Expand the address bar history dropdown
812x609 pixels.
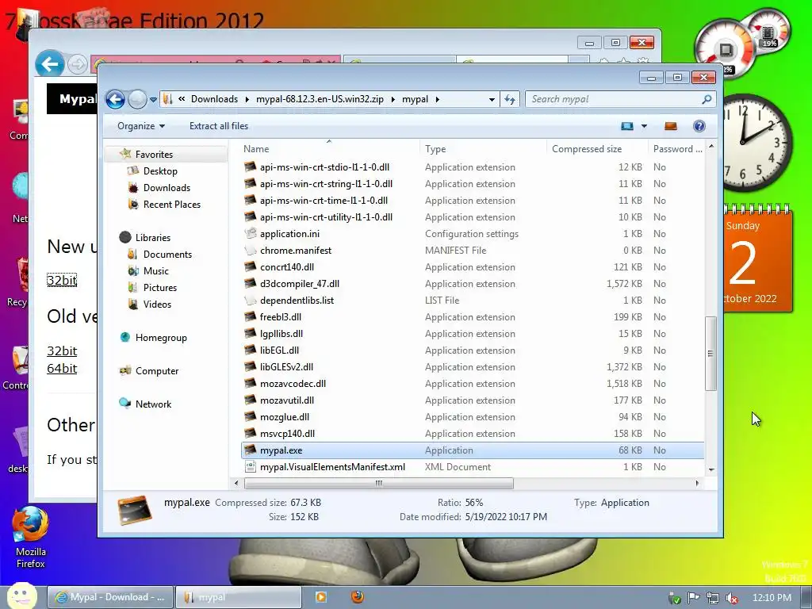point(492,99)
